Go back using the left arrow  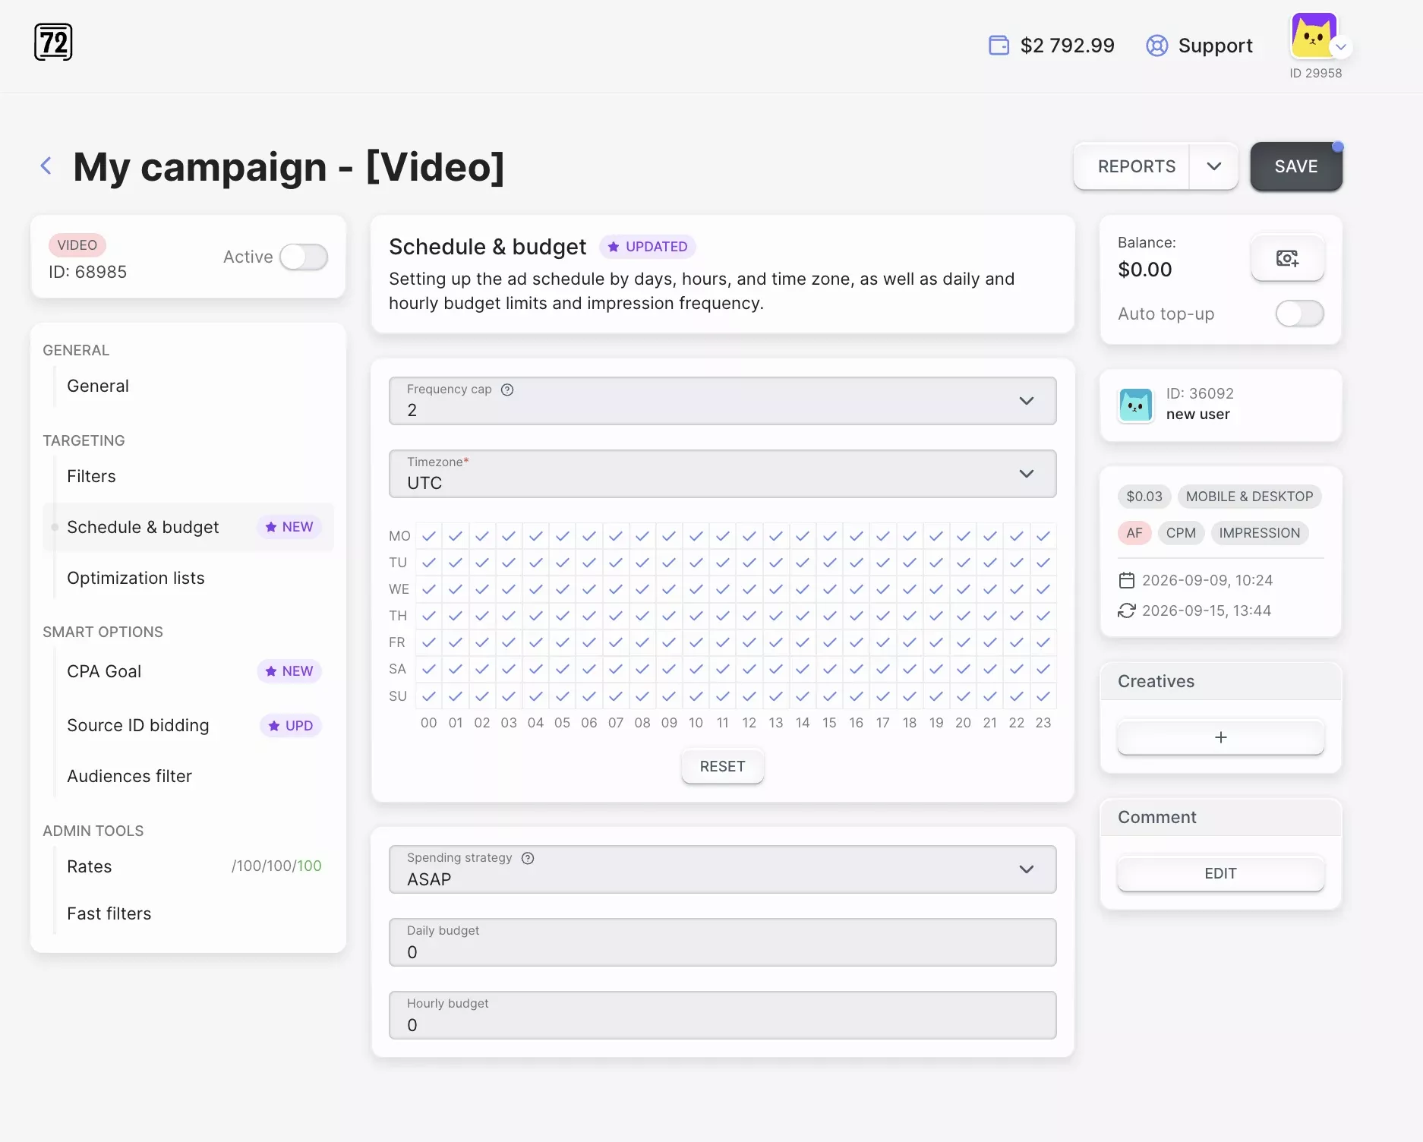tap(46, 166)
